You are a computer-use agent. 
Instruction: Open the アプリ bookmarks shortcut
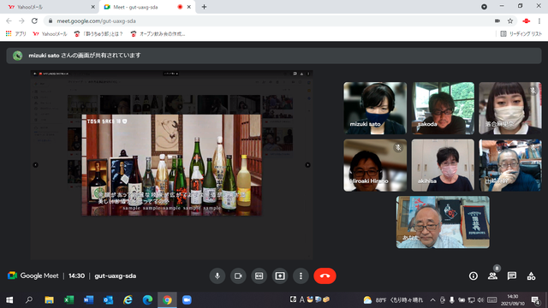16,34
